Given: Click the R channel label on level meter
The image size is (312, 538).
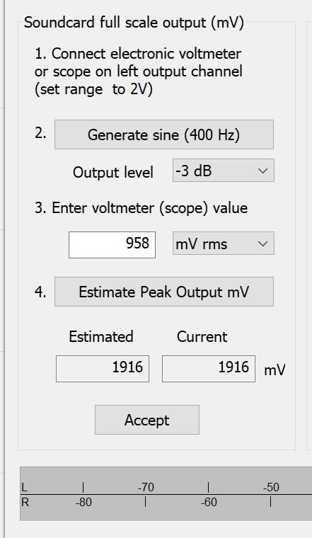Looking at the screenshot, I should [25, 503].
